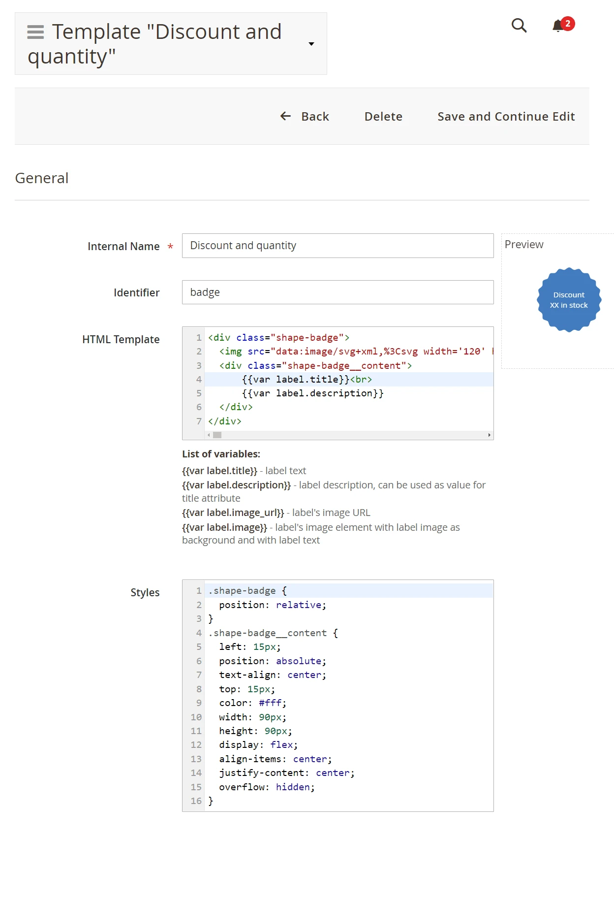Screen dimensions: 614x902
Task: Click the blue badge preview image
Action: pos(569,300)
